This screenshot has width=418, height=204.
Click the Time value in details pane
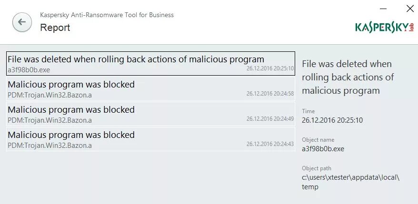click(332, 120)
